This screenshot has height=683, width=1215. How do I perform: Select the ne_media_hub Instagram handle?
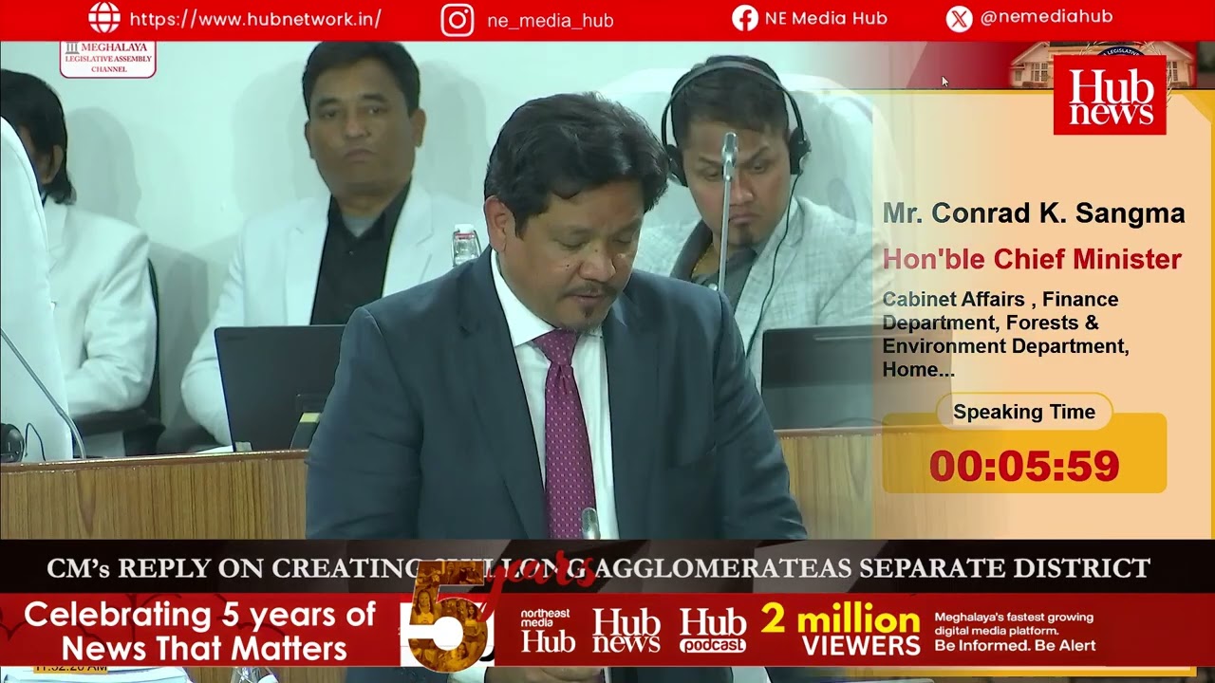click(551, 20)
